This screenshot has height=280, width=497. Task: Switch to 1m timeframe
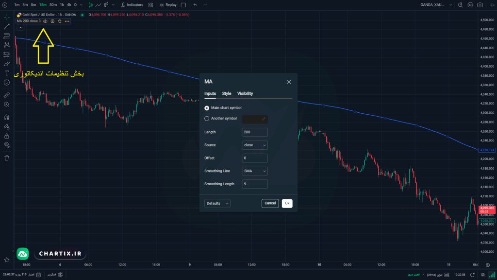tap(17, 5)
